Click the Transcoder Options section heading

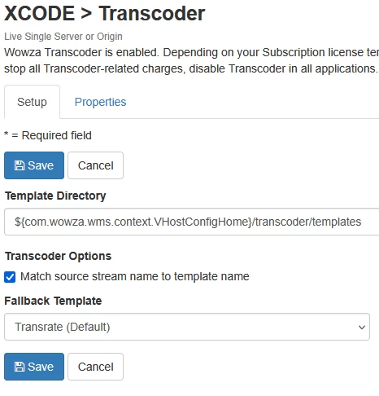pyautogui.click(x=58, y=256)
